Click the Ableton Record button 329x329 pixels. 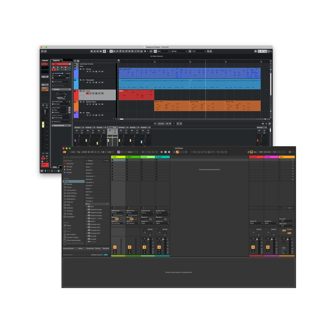point(169,152)
